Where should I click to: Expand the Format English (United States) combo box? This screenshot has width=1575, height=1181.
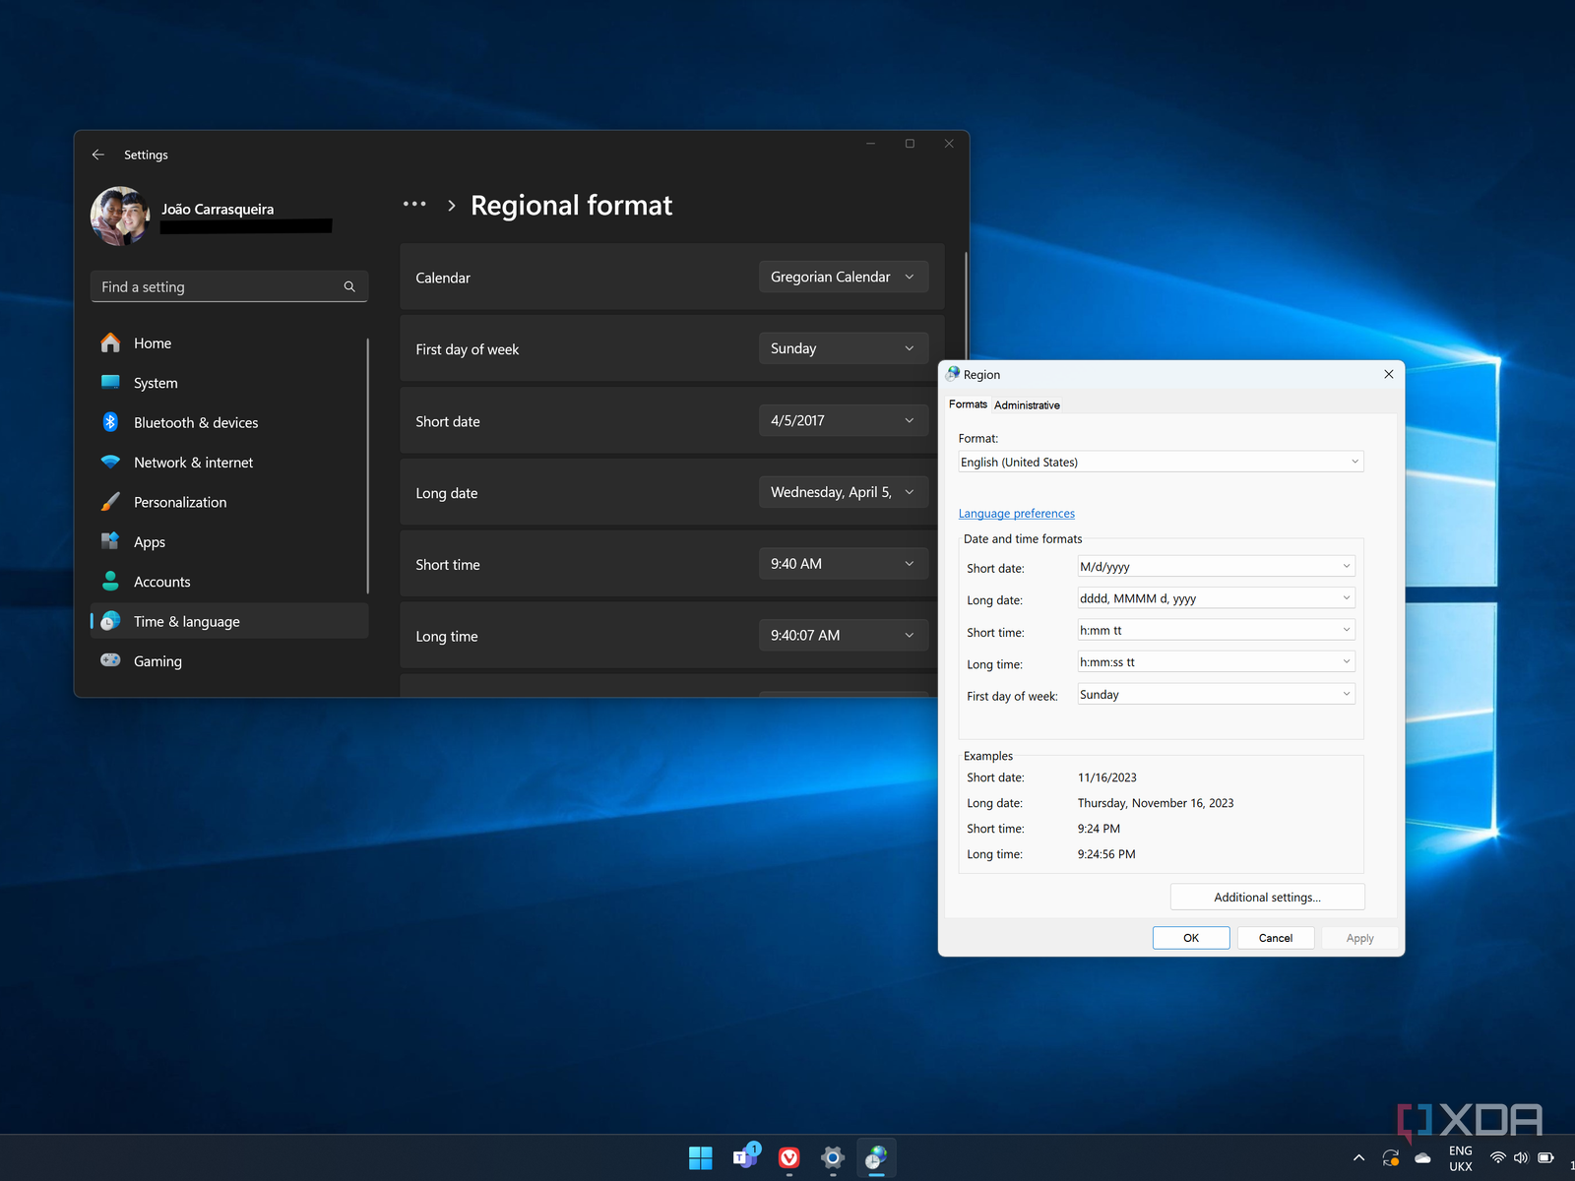[x=1161, y=462]
